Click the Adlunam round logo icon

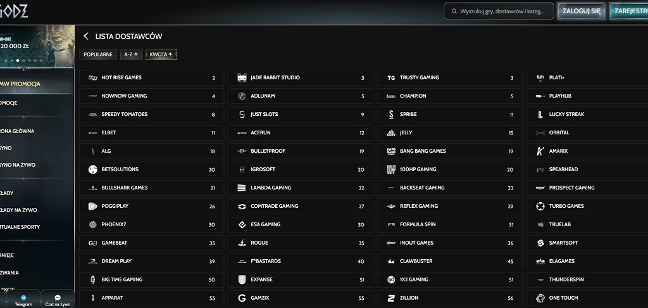pyautogui.click(x=242, y=96)
